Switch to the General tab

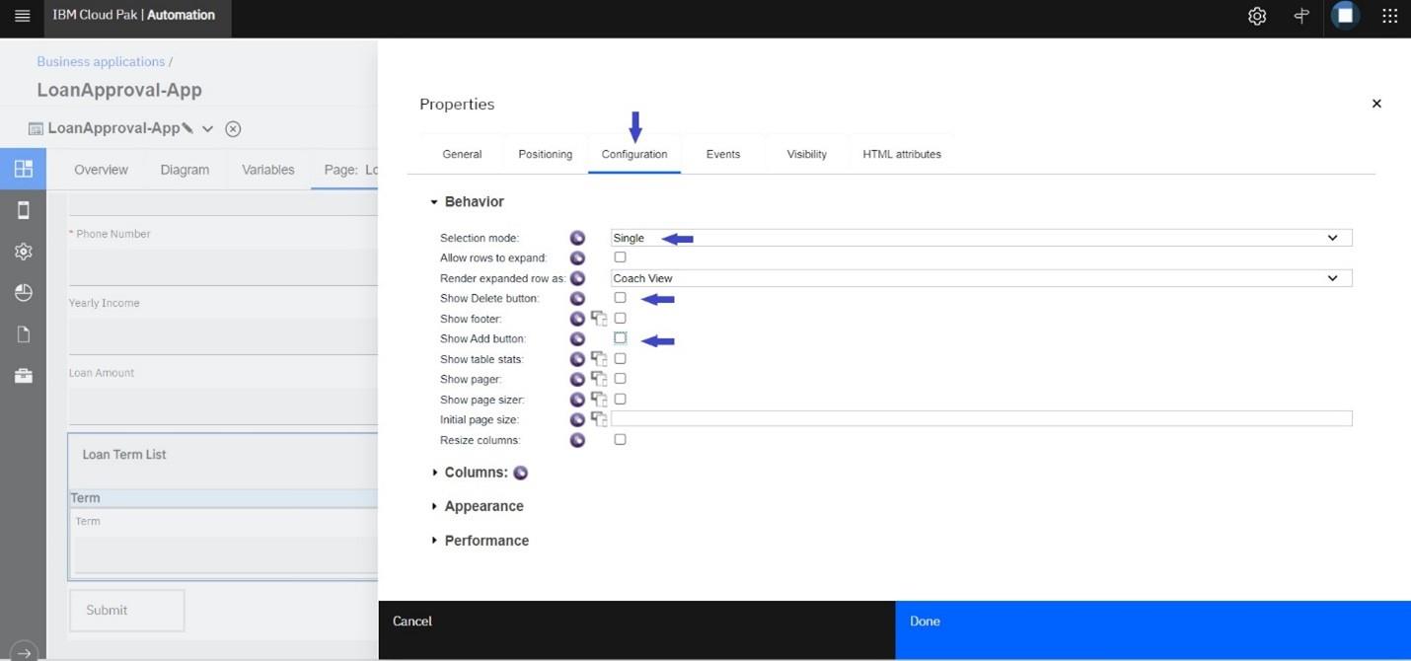tap(462, 154)
